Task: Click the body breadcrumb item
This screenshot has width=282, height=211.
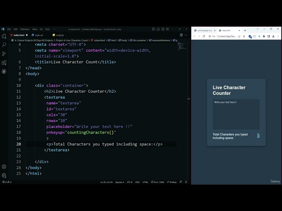Action: [123, 40]
